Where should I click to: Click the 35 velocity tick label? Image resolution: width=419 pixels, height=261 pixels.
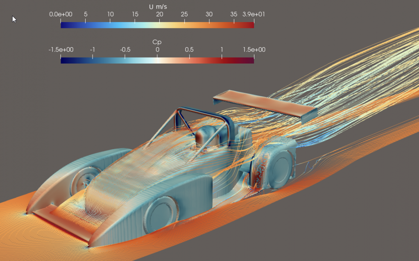pyautogui.click(x=234, y=14)
